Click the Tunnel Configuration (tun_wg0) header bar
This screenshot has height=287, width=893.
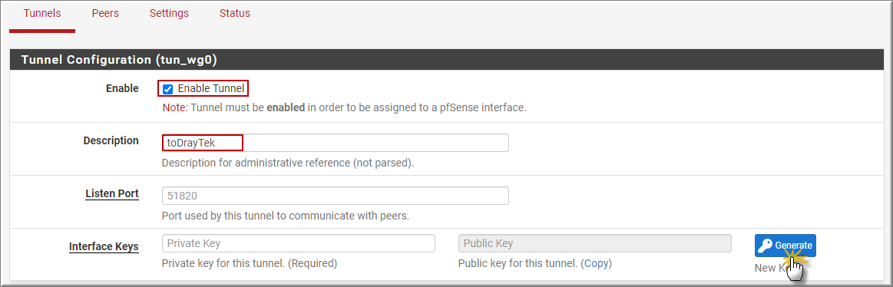[446, 60]
